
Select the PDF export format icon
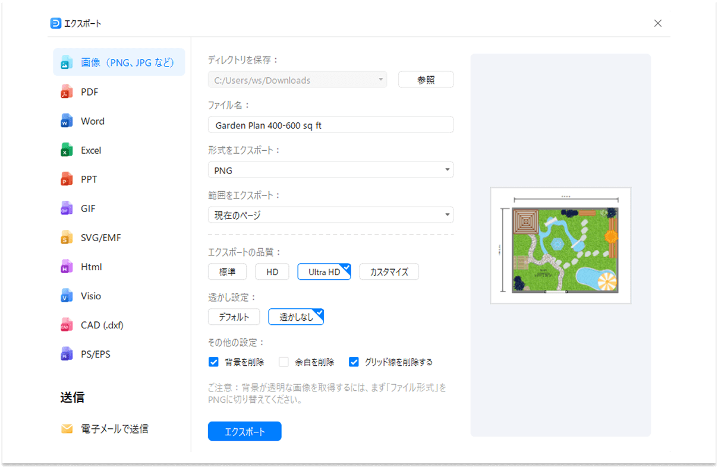[x=67, y=91]
